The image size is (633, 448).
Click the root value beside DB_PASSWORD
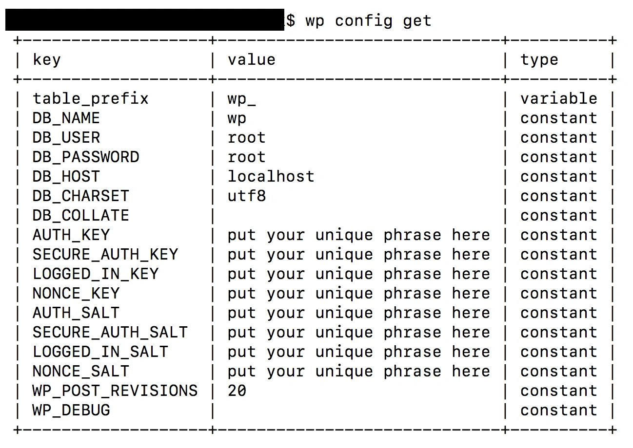[246, 157]
